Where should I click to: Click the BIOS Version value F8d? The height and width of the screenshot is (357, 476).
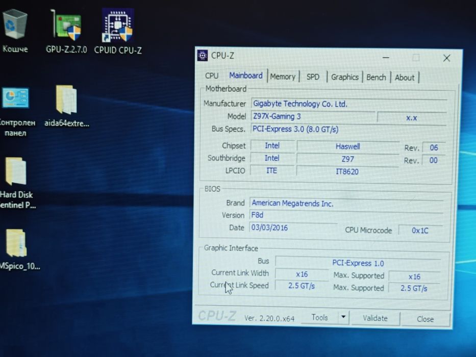[x=346, y=215]
